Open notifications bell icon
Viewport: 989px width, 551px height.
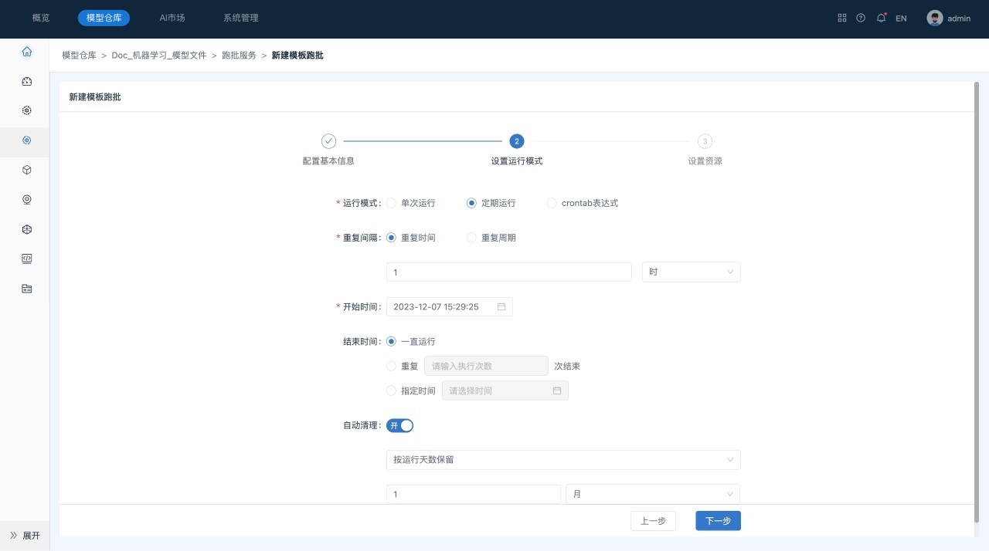coord(881,18)
